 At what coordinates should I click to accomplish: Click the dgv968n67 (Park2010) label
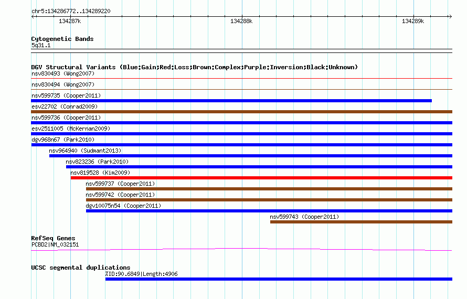pyautogui.click(x=63, y=140)
